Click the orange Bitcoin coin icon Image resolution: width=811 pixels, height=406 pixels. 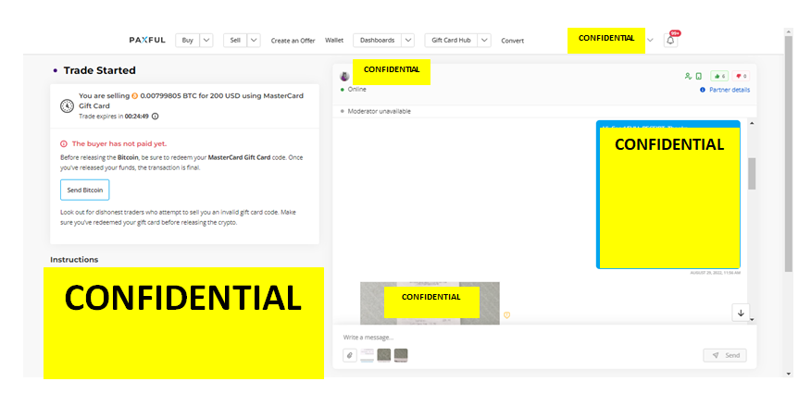(135, 95)
